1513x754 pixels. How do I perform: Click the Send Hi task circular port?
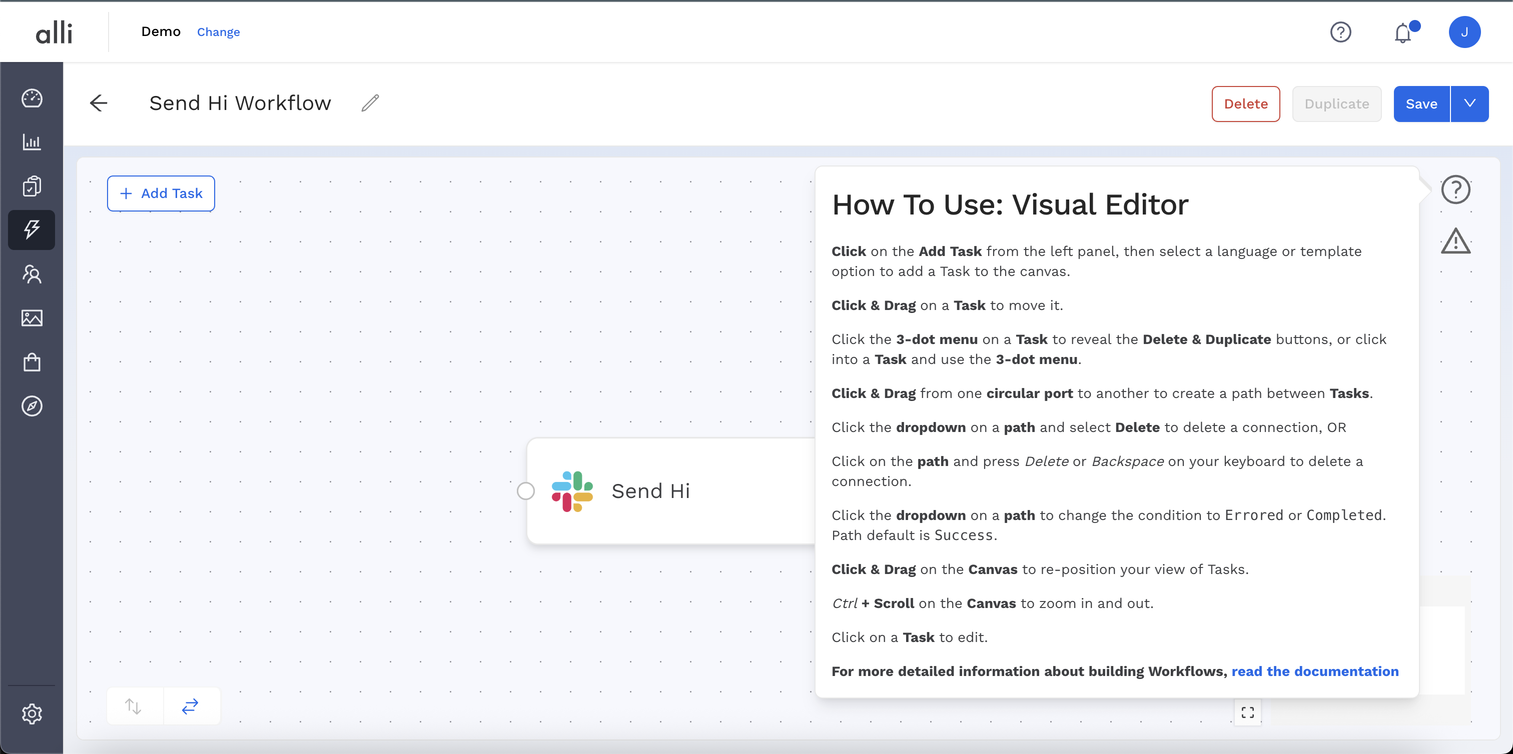coord(526,491)
